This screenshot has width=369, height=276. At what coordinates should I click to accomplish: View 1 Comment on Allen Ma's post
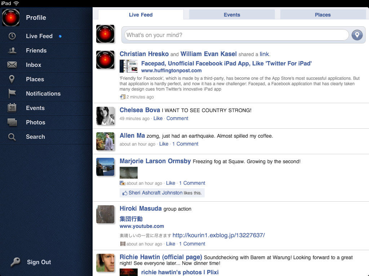(185, 144)
